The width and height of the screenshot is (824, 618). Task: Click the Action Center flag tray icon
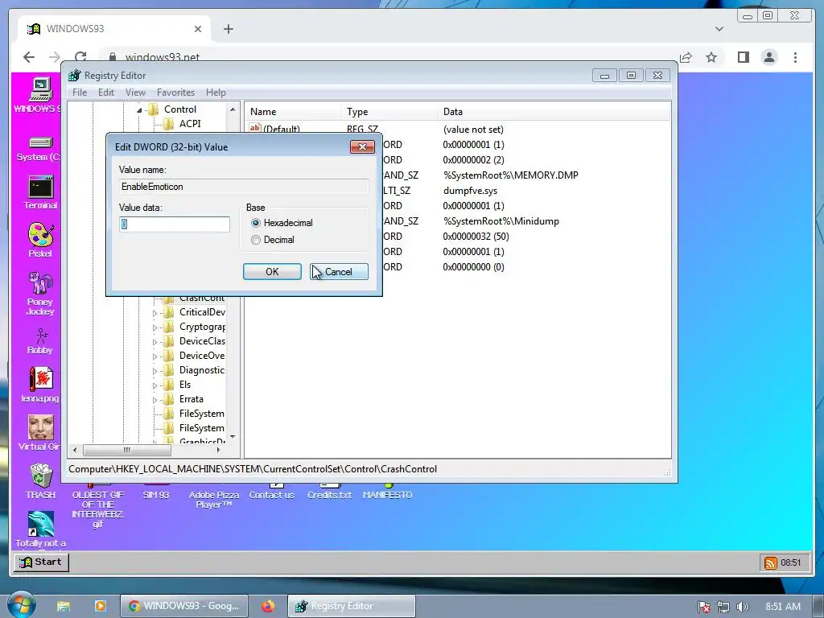pos(704,607)
